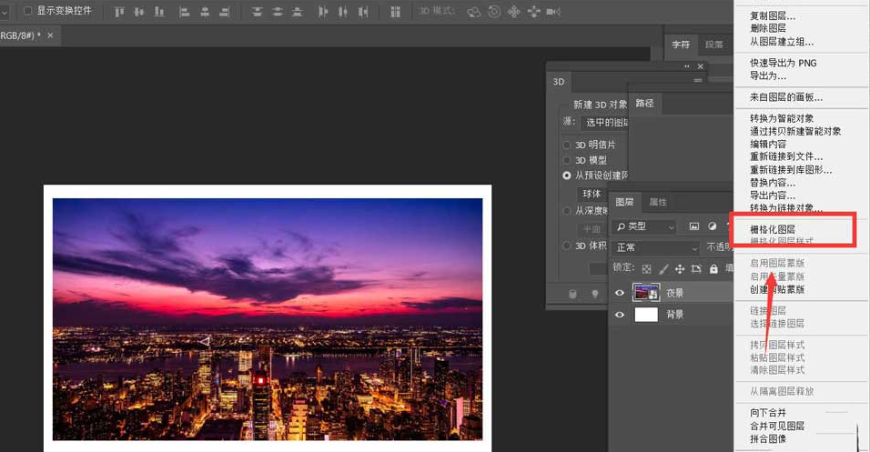The width and height of the screenshot is (870, 452).
Task: Click the 3D camera zoom icon
Action: click(x=555, y=12)
